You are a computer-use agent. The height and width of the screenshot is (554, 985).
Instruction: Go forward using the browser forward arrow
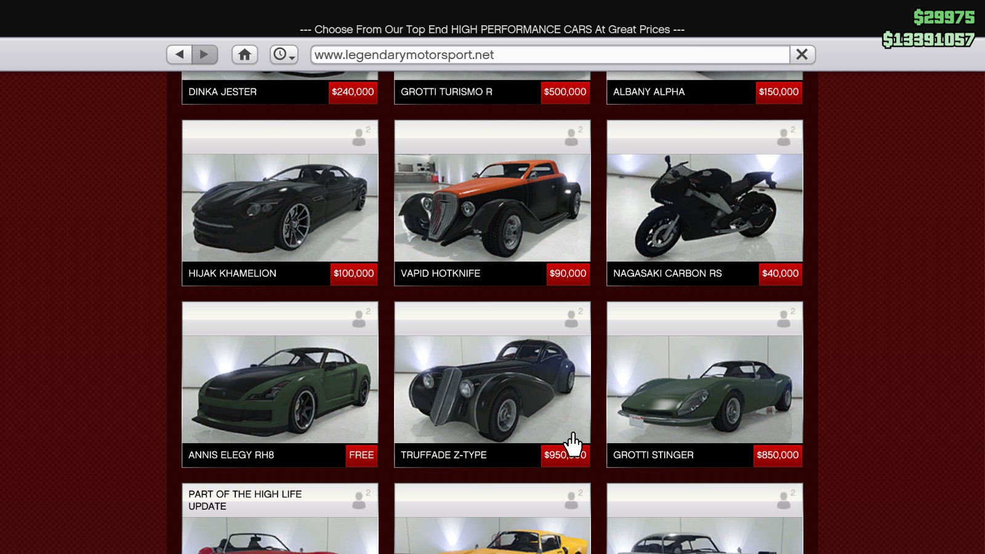click(x=205, y=55)
